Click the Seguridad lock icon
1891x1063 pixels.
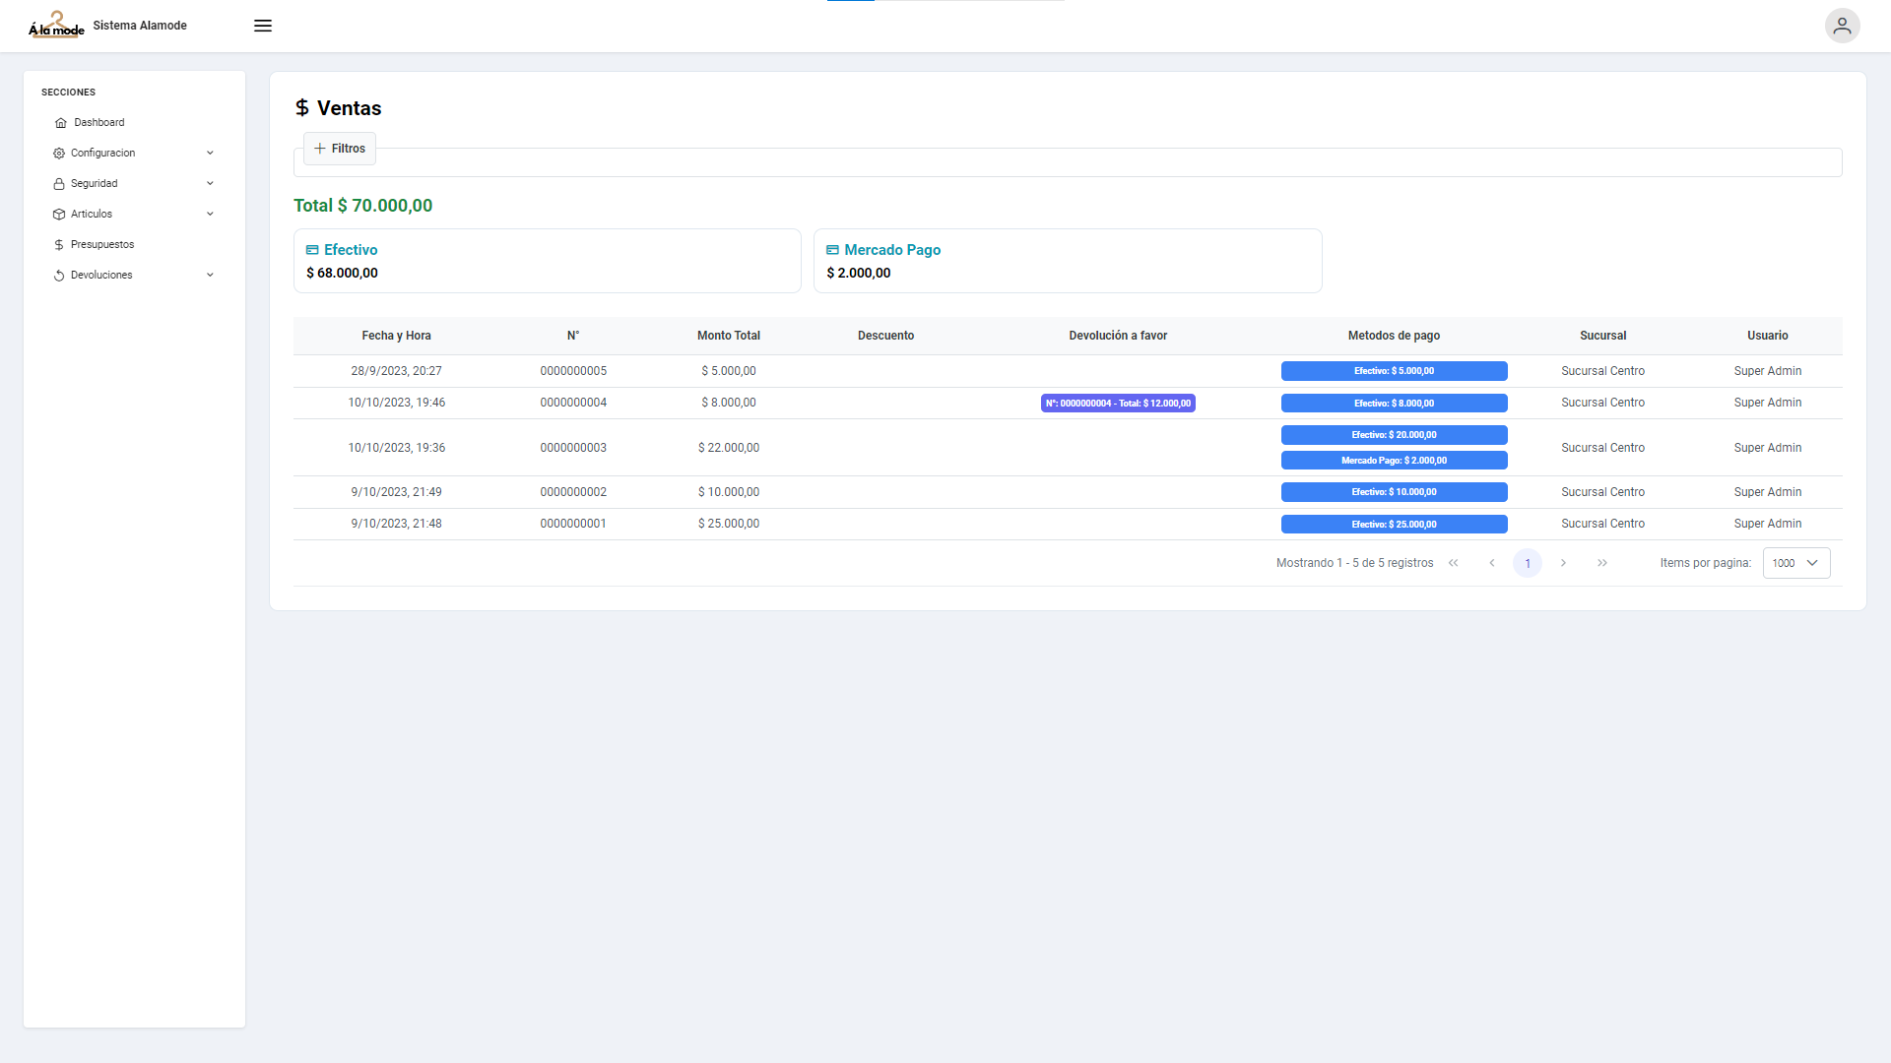tap(59, 184)
